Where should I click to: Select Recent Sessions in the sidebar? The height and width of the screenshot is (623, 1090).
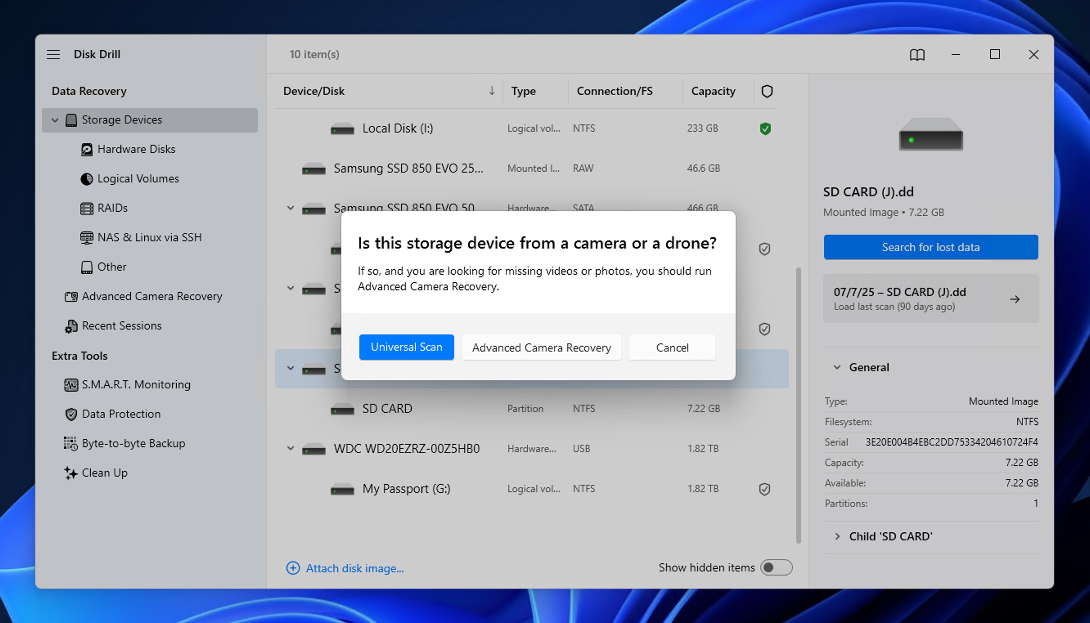coord(122,326)
